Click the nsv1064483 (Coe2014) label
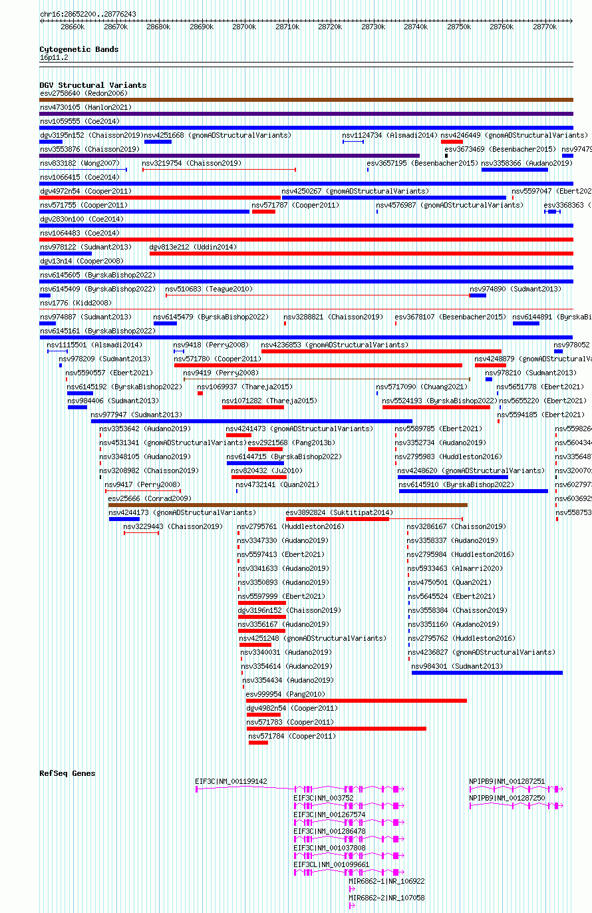 point(80,233)
